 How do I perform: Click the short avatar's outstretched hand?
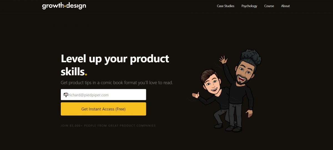pyautogui.click(x=196, y=95)
